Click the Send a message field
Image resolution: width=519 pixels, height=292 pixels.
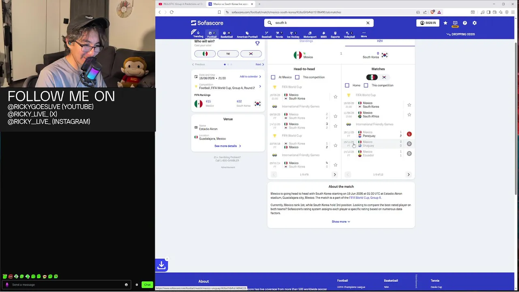pyautogui.click(x=67, y=285)
